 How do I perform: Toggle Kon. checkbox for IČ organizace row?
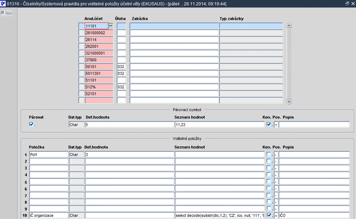269,215
